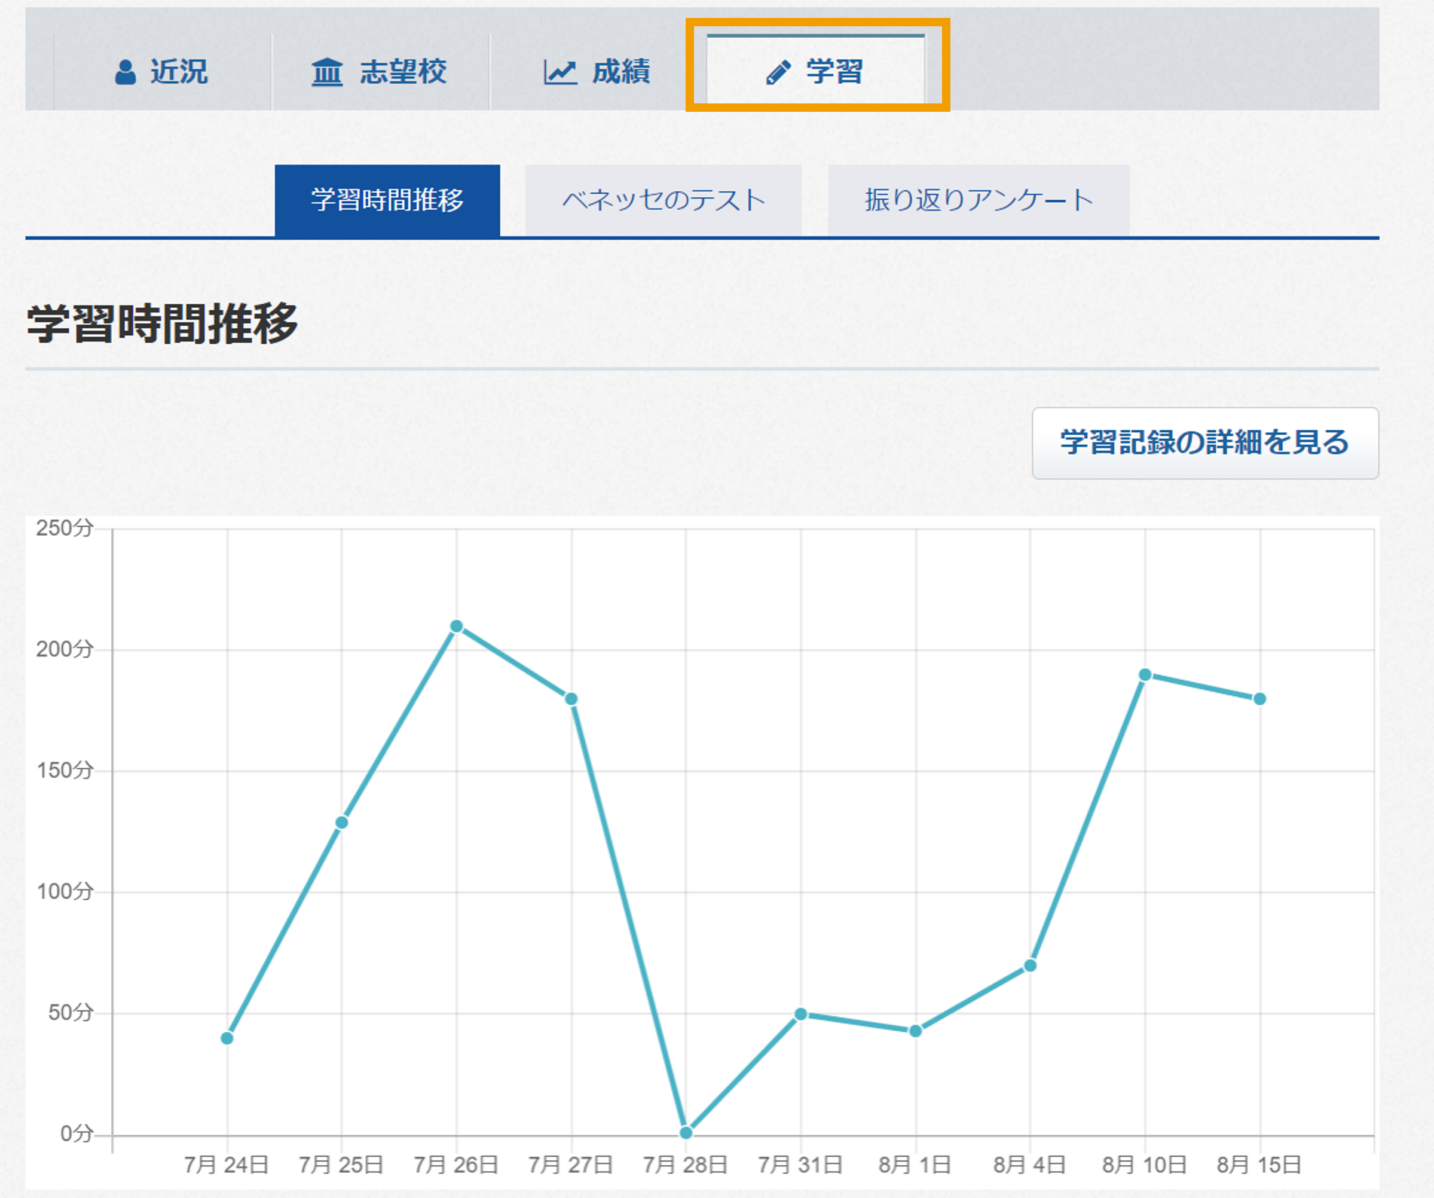Click the pencil icon on 学習 tab
The width and height of the screenshot is (1434, 1198).
778,72
